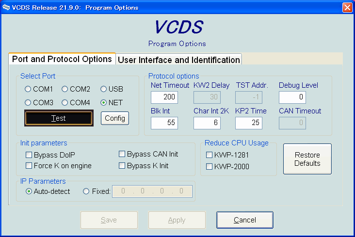Cancel the Program Options dialog
The width and height of the screenshot is (355, 237).
pos(245,220)
